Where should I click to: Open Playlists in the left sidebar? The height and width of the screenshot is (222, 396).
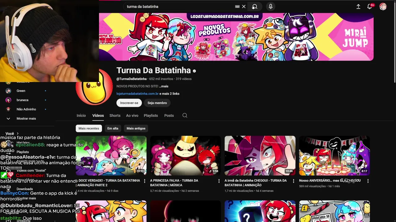pos(23,152)
